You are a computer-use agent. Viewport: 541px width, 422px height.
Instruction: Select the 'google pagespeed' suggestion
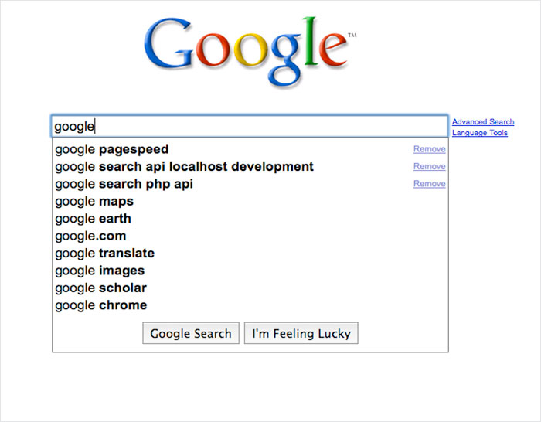(112, 149)
